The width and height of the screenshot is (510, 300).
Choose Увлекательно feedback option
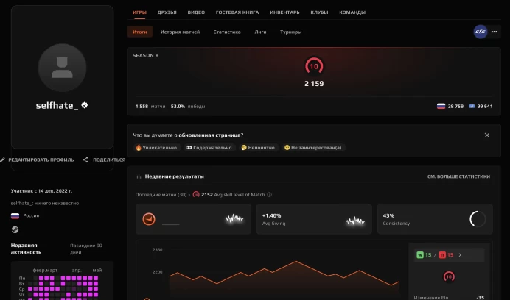[x=157, y=147]
